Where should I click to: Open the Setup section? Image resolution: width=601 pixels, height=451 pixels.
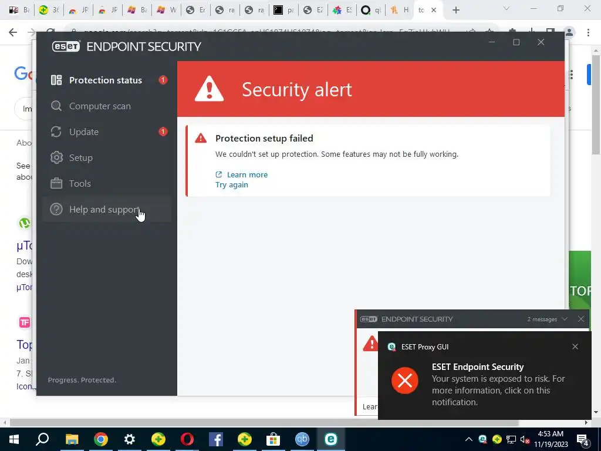point(107,157)
